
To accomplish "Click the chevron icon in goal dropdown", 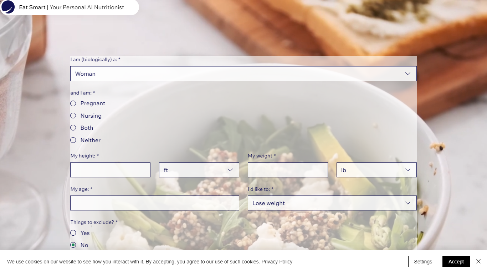I will (408, 203).
